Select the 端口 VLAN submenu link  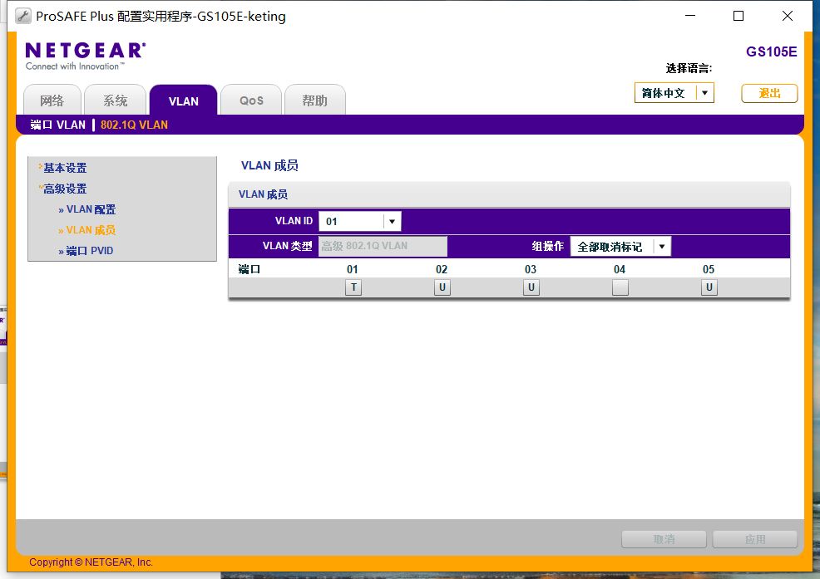pyautogui.click(x=57, y=125)
